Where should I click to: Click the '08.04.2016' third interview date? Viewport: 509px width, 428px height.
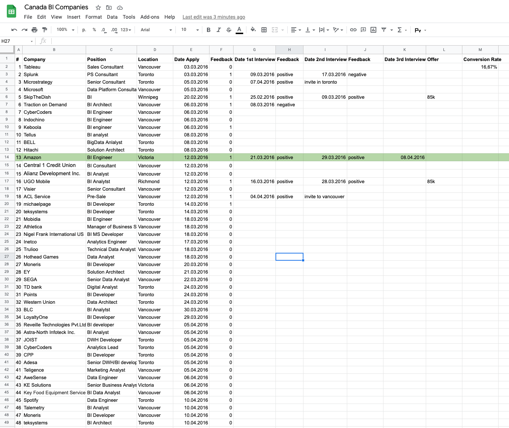[405, 157]
